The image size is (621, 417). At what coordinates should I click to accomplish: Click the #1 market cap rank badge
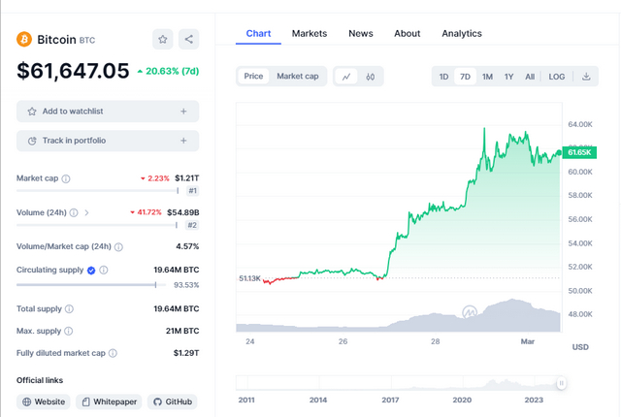[192, 191]
